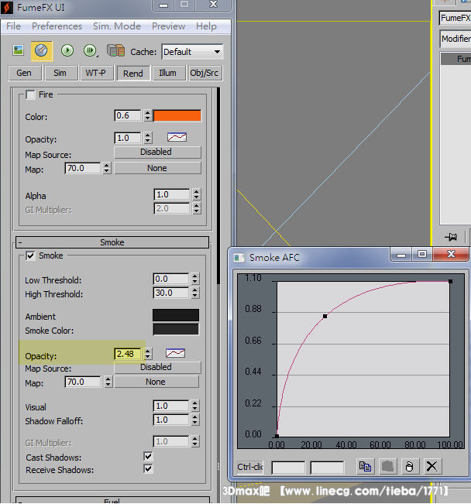This screenshot has width=471, height=504.
Task: Click the FumeFX flame logo icon
Action: point(6,7)
